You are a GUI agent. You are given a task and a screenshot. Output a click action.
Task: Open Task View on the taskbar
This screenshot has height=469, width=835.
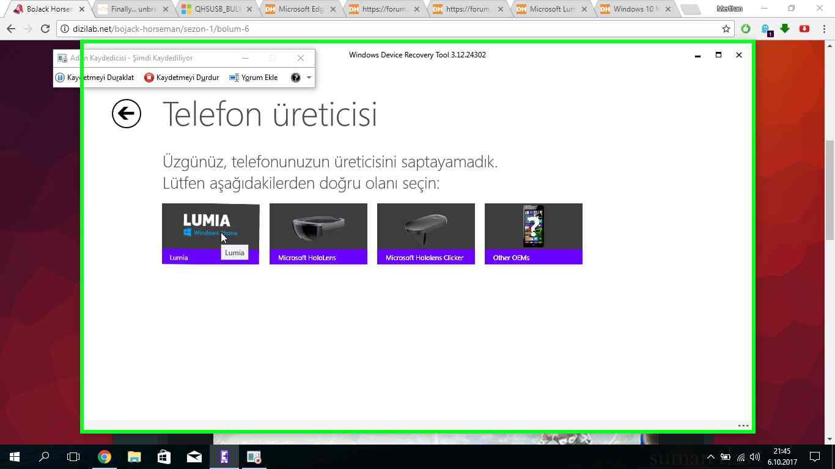[73, 457]
